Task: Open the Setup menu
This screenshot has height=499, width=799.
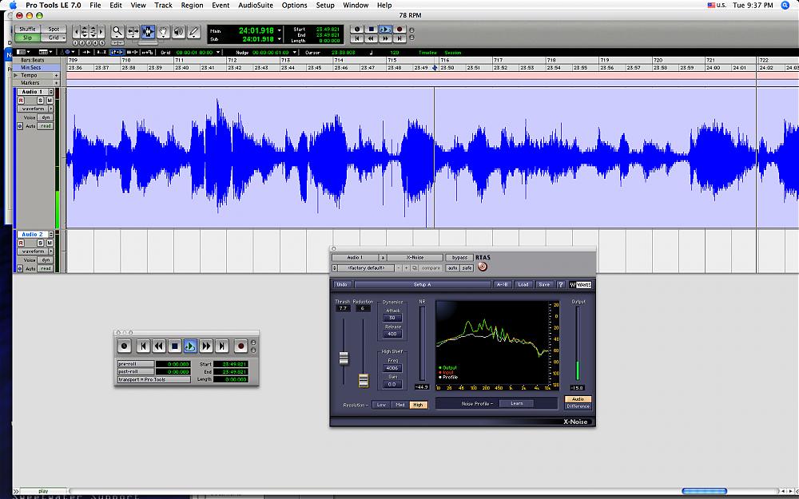Action: 325,5
